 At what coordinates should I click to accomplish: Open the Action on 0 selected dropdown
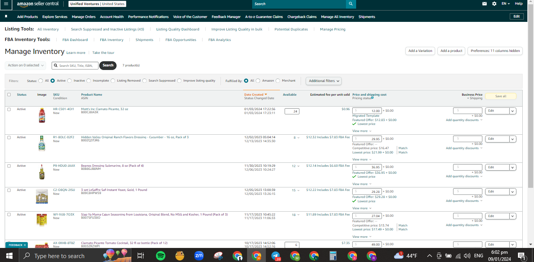[26, 65]
